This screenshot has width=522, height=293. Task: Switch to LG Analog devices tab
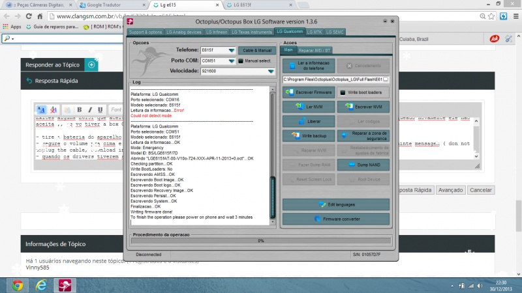184,32
